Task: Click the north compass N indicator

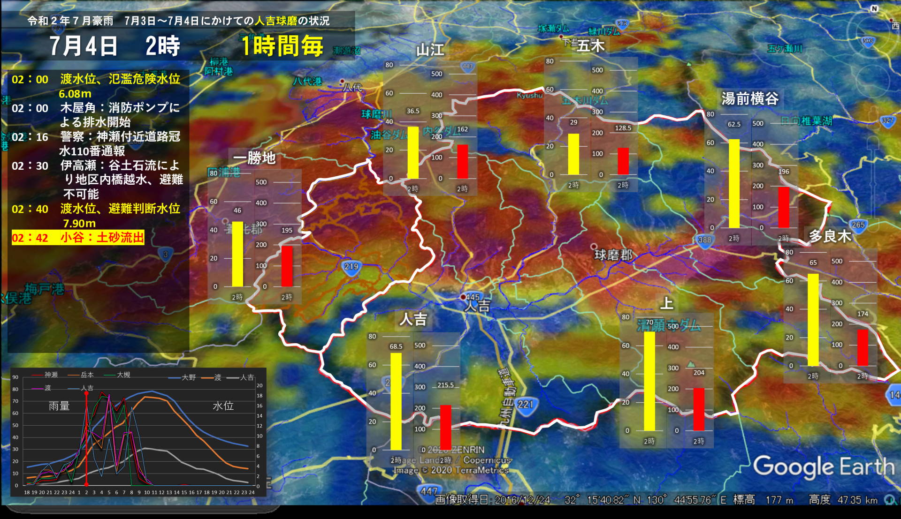Action: (x=874, y=8)
